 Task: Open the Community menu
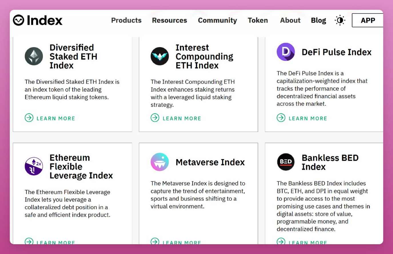coord(218,21)
